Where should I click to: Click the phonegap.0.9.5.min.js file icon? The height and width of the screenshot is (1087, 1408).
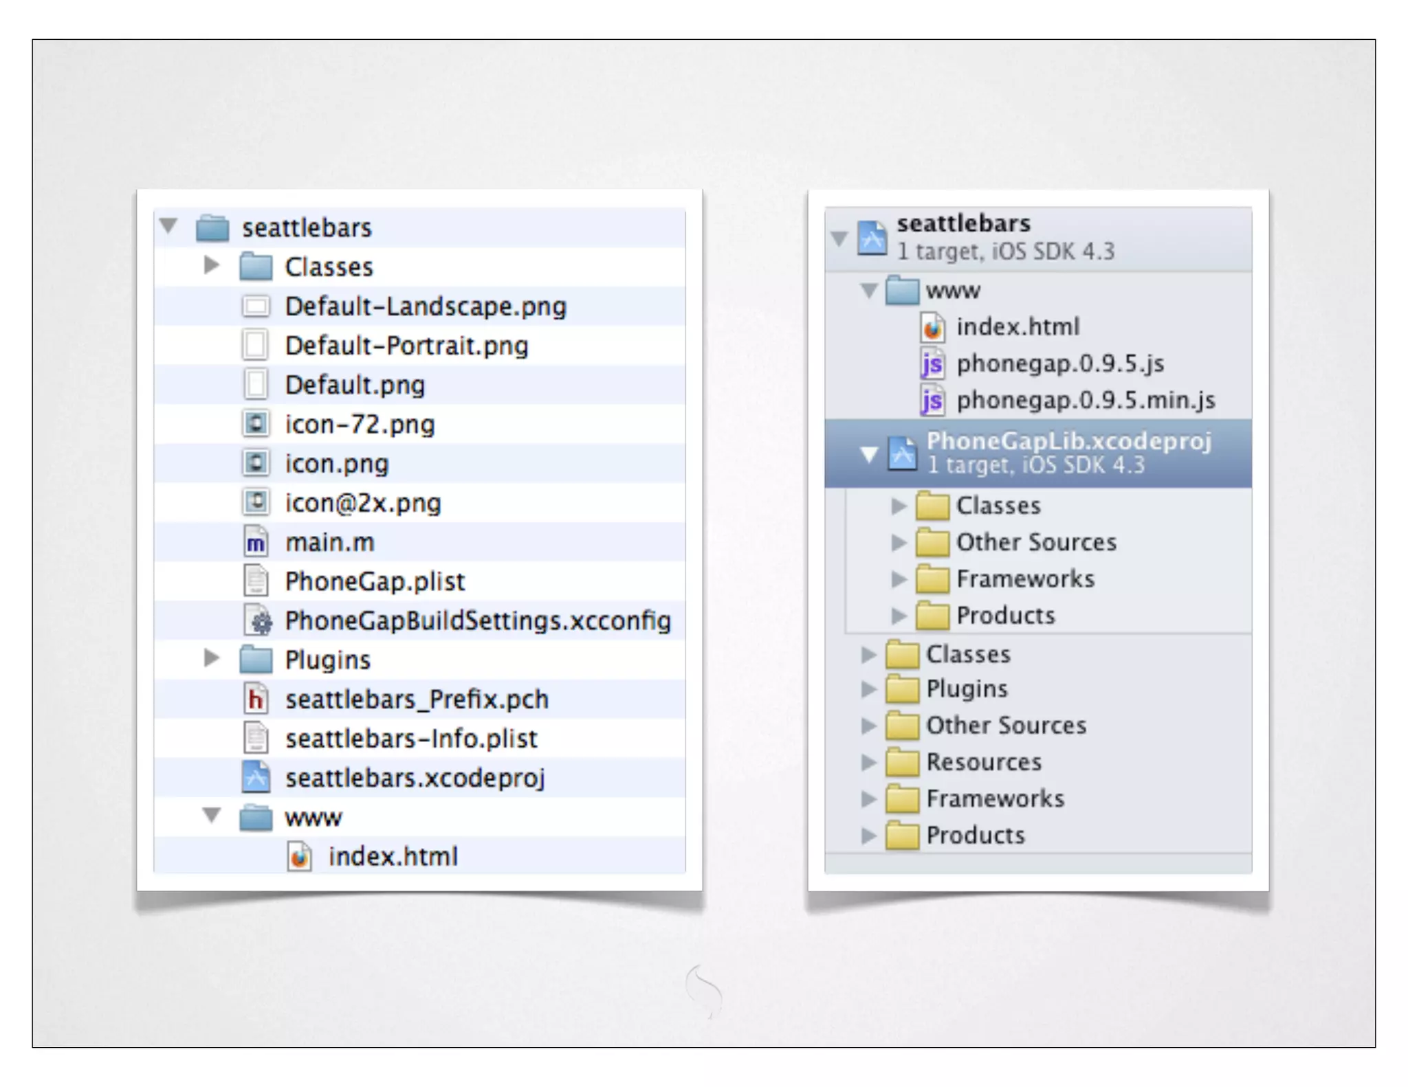932,401
